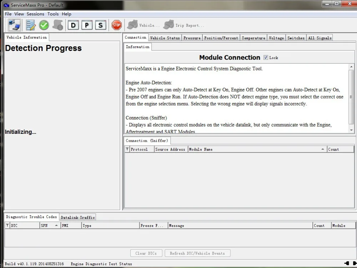Click the ServiceMaxx Pro title bar app icon
This screenshot has height=268, width=357.
pyautogui.click(x=6, y=5)
